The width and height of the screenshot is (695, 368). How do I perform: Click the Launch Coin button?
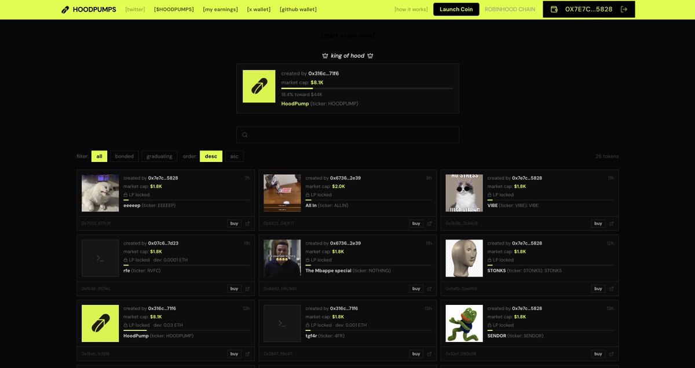pos(456,9)
